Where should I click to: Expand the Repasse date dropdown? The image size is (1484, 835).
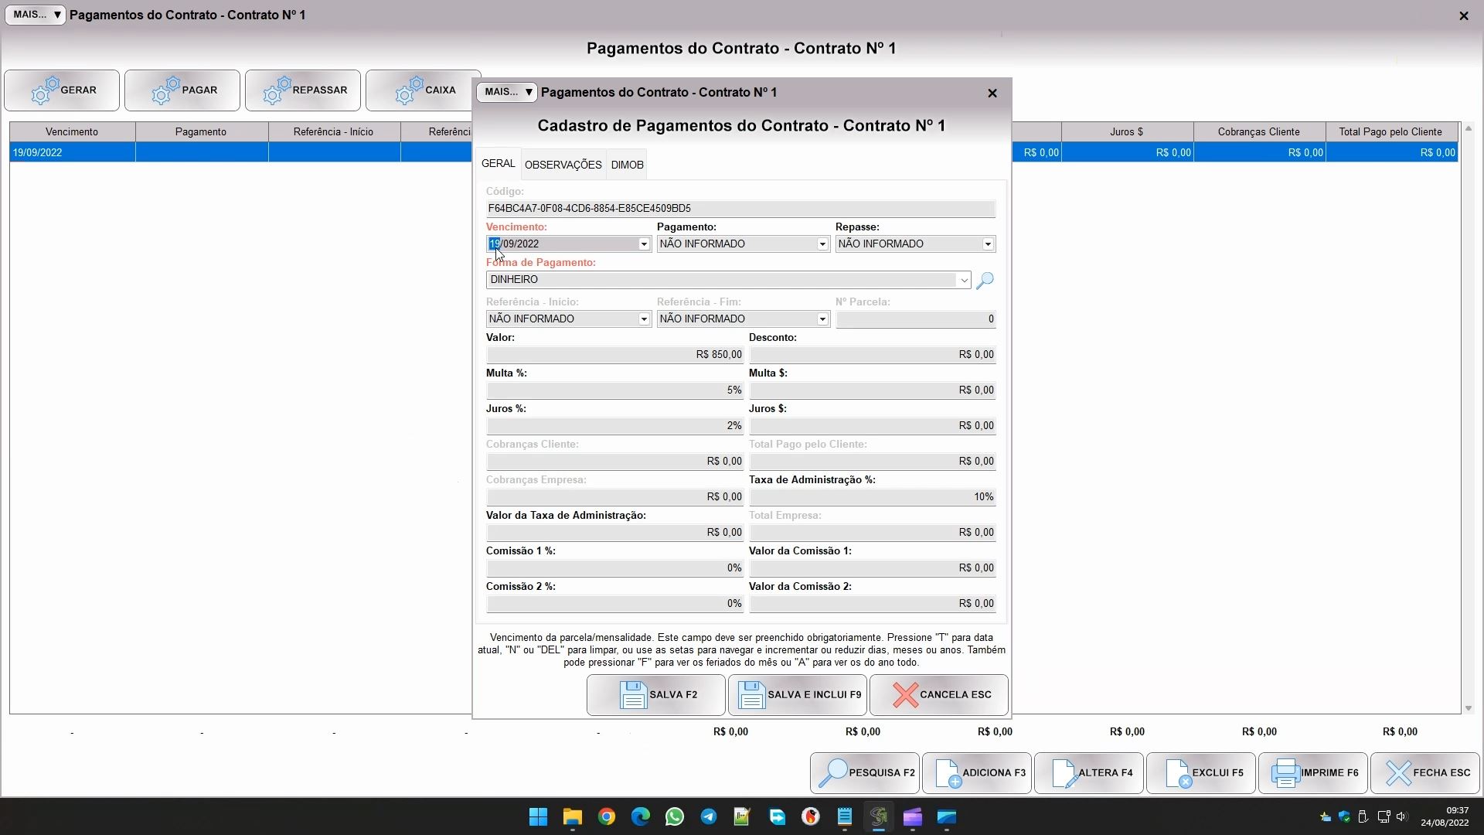(988, 244)
